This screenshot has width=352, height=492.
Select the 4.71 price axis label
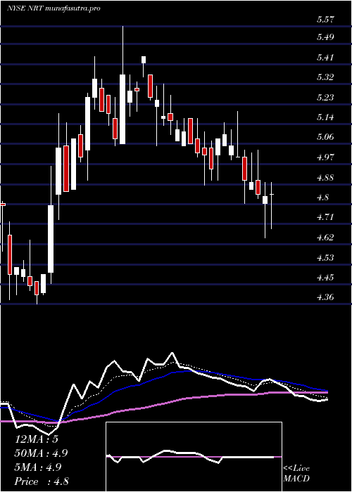pyautogui.click(x=325, y=216)
